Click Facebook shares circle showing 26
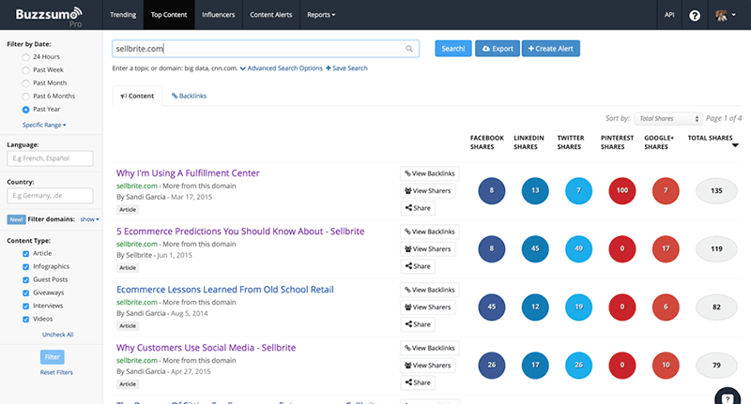751x404 pixels. tap(491, 365)
